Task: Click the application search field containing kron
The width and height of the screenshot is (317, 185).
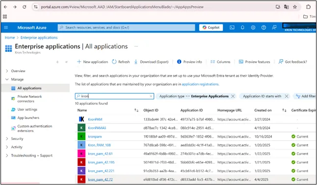Action: 114,96
